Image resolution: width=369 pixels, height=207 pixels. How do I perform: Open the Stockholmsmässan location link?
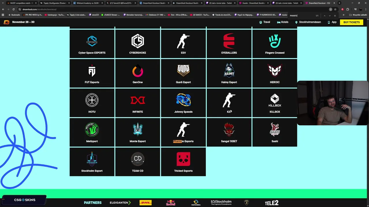tap(308, 22)
